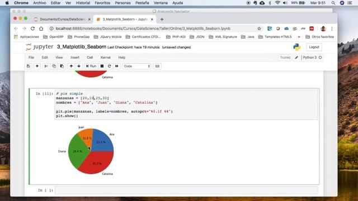Open the command palette keyboard icon

point(157,66)
